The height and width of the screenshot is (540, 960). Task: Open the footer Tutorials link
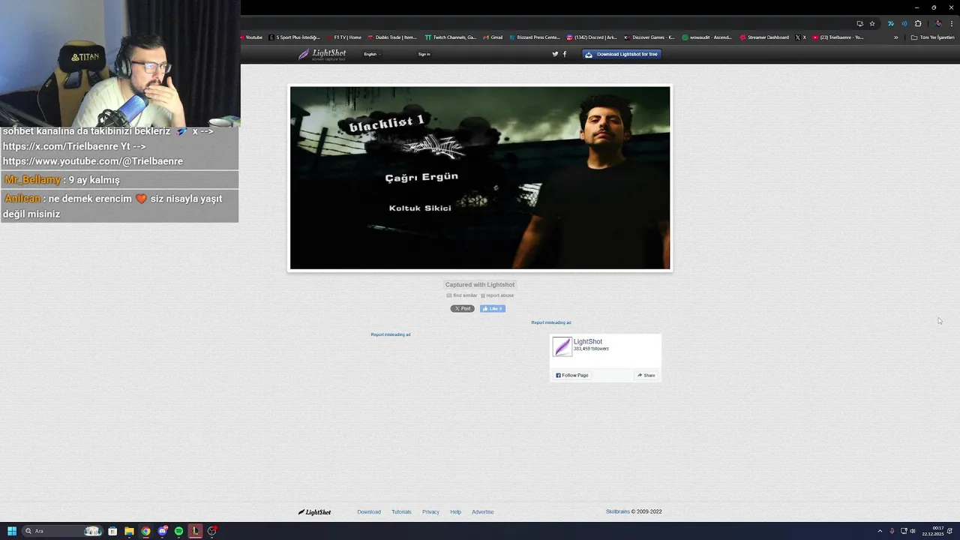pos(401,512)
